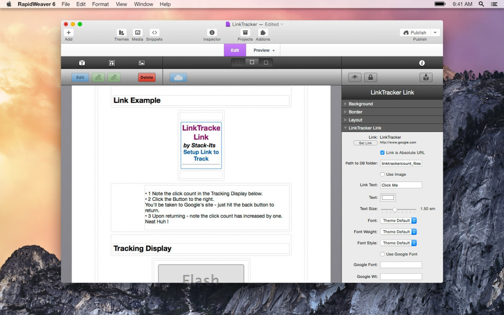
Task: Click the export stack icon button
Action: 426,78
